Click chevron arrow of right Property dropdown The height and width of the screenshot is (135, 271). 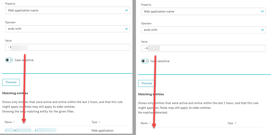262,11
